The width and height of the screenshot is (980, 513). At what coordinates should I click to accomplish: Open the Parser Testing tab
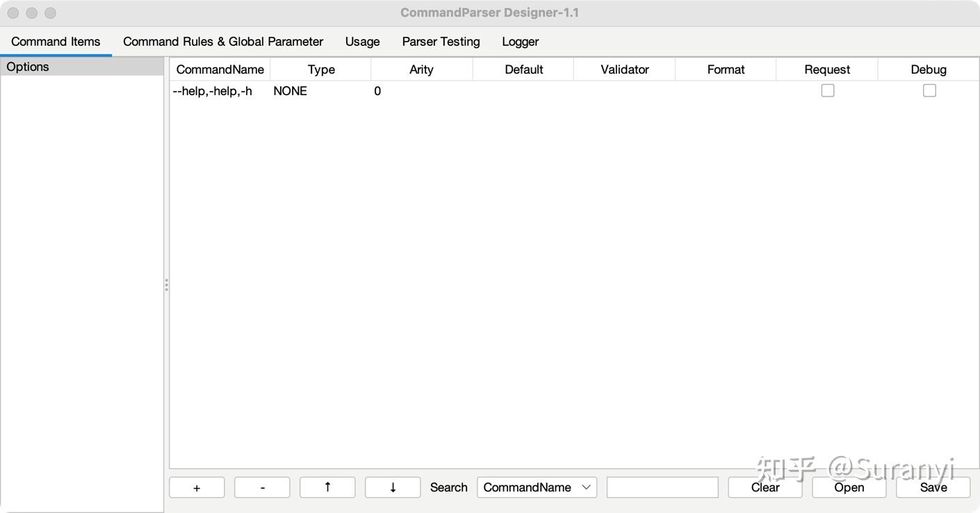click(x=441, y=41)
